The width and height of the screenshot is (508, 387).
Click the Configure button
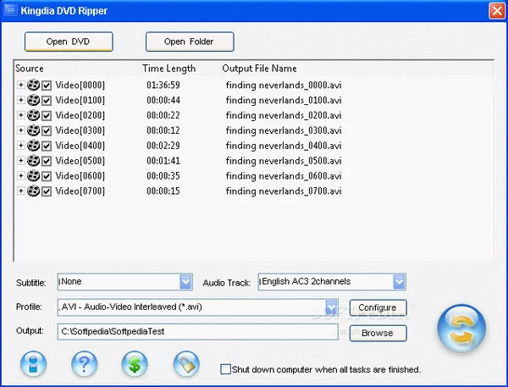(378, 307)
